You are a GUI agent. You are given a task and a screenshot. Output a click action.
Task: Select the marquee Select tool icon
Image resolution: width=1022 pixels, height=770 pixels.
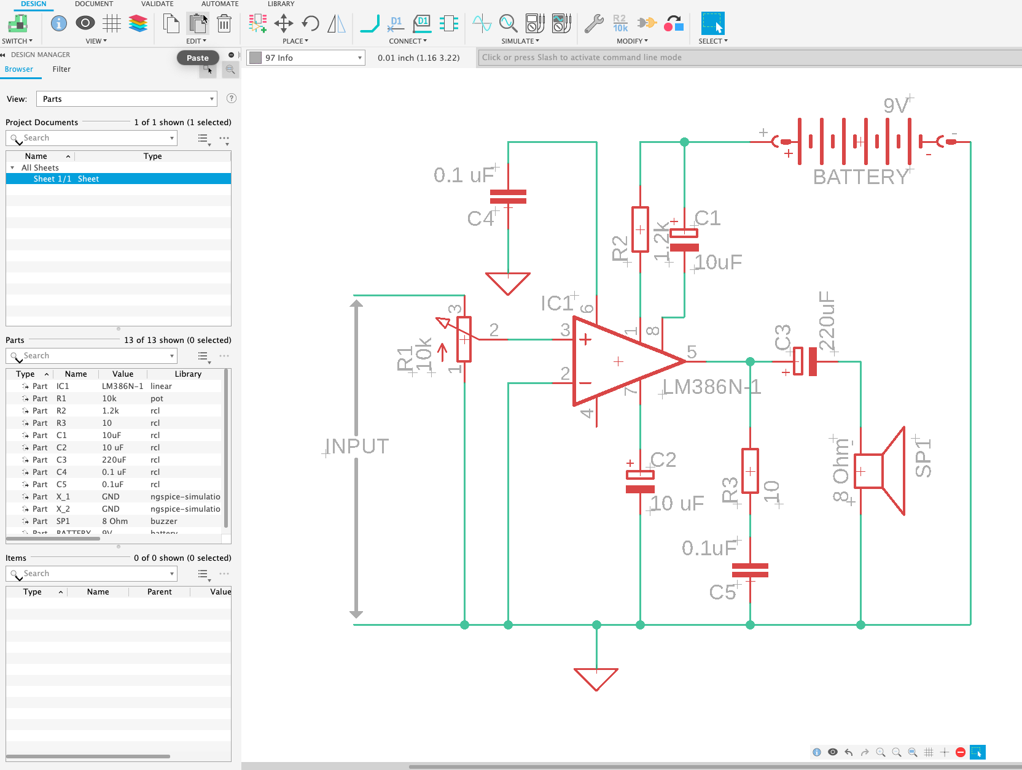(x=712, y=23)
